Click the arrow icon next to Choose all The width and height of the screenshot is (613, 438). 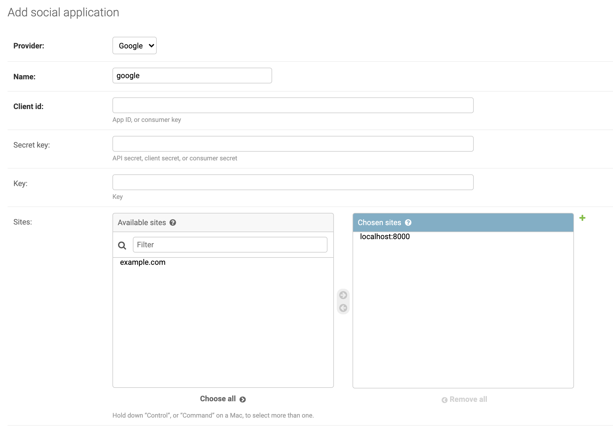(x=242, y=400)
